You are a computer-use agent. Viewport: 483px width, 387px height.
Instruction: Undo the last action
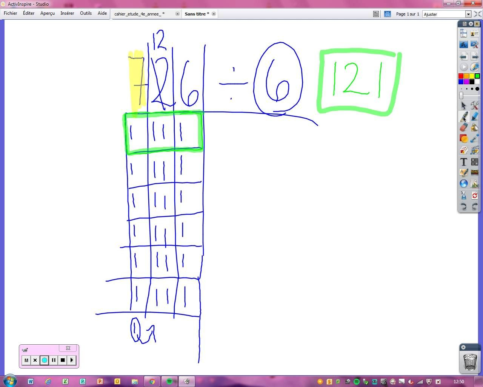coord(463,206)
